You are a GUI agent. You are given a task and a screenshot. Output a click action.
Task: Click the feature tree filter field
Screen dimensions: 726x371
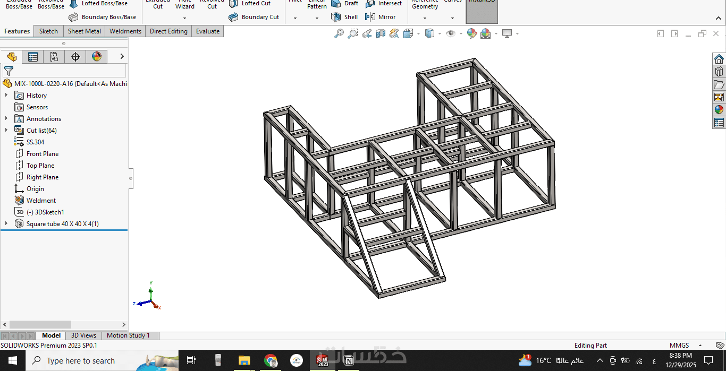pos(64,71)
